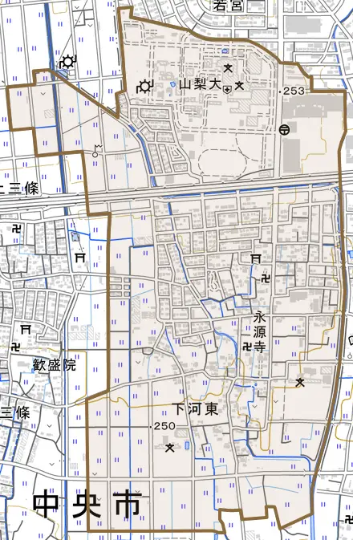Click the 若宮 label at the top
353x540 pixels.
point(227,6)
